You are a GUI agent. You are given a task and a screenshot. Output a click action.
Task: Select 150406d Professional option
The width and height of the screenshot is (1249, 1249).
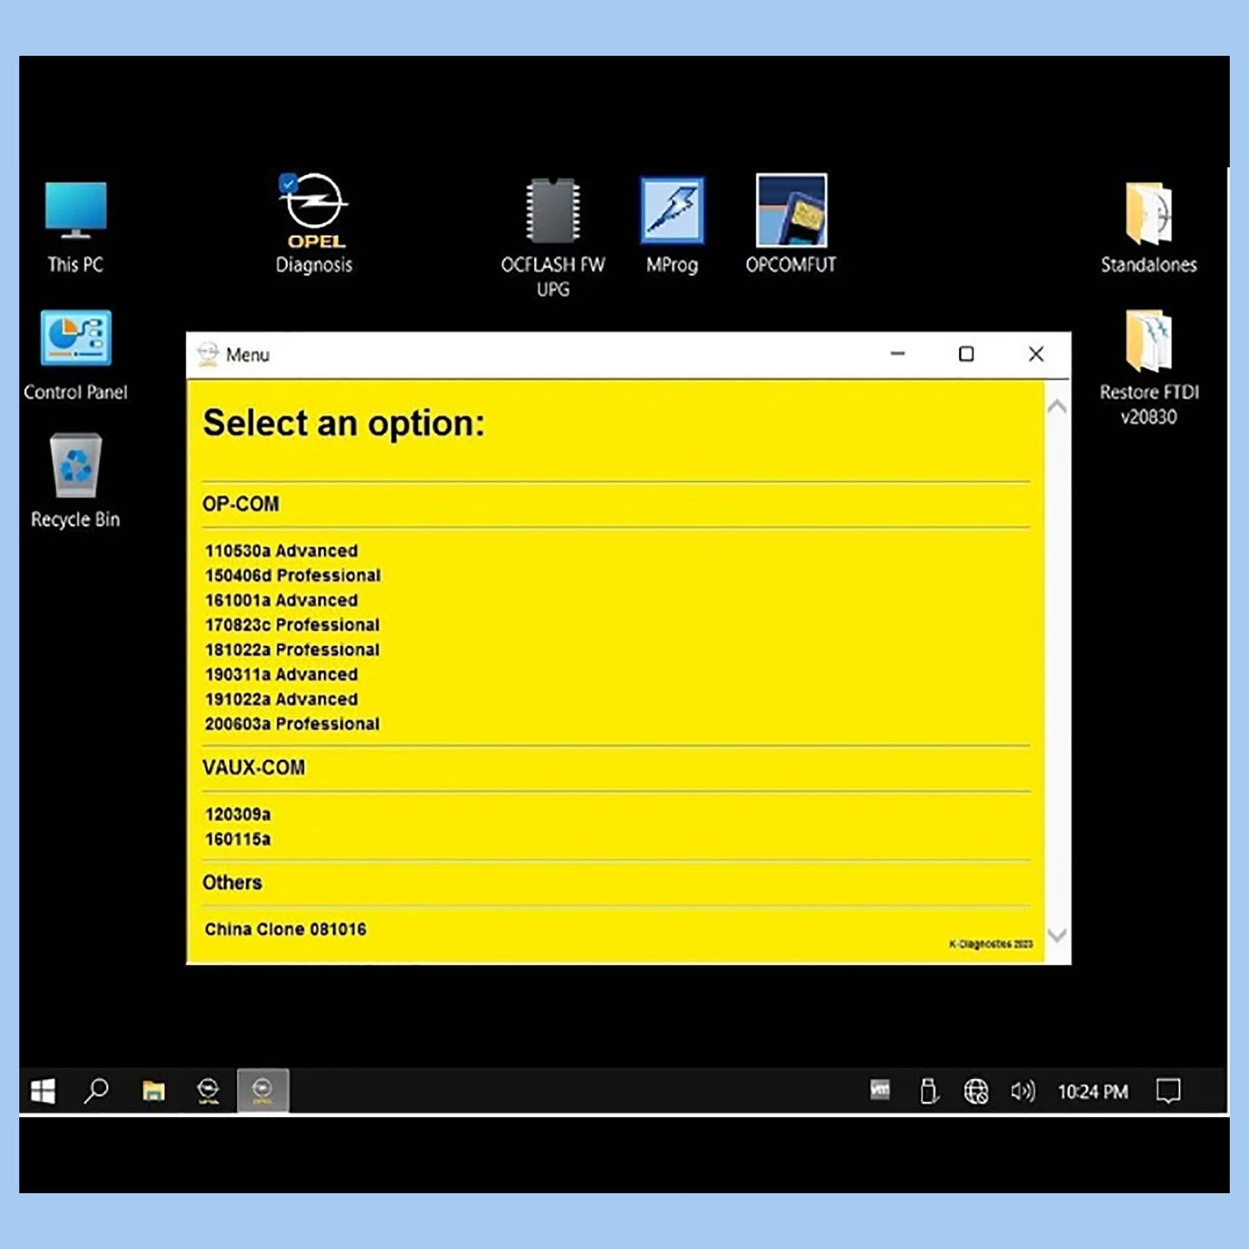[x=292, y=575]
